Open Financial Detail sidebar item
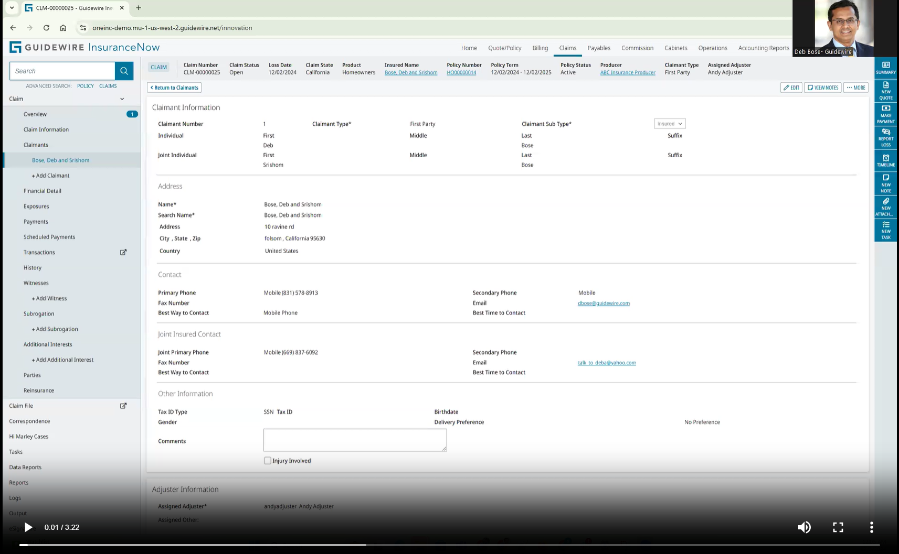899x554 pixels. click(43, 191)
